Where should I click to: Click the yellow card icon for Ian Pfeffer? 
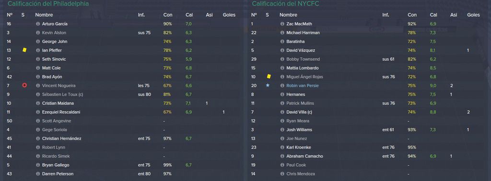pos(24,50)
